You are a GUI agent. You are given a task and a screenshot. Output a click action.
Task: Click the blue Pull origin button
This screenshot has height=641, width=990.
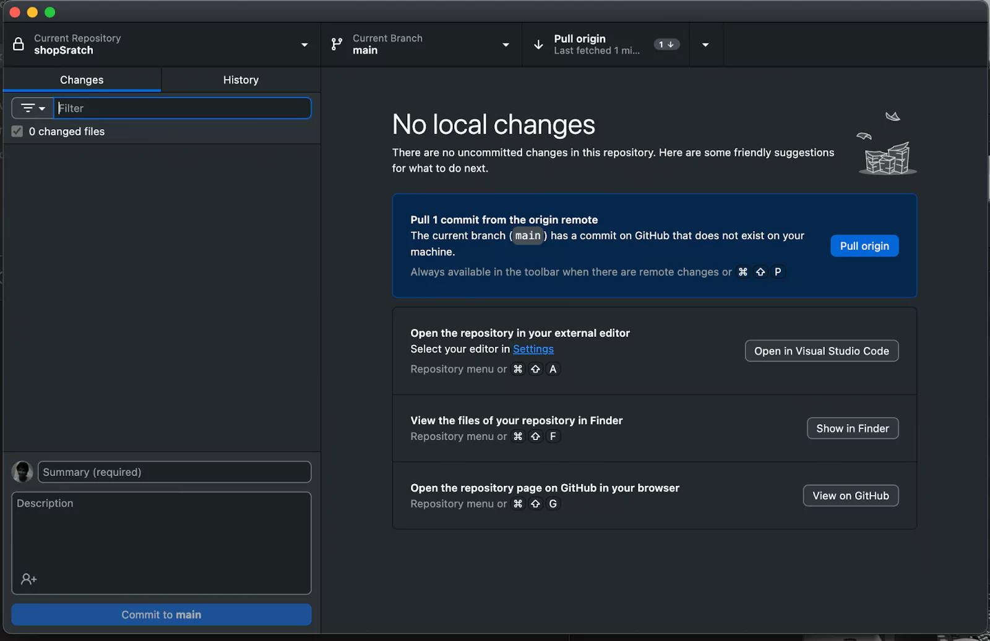(x=864, y=246)
